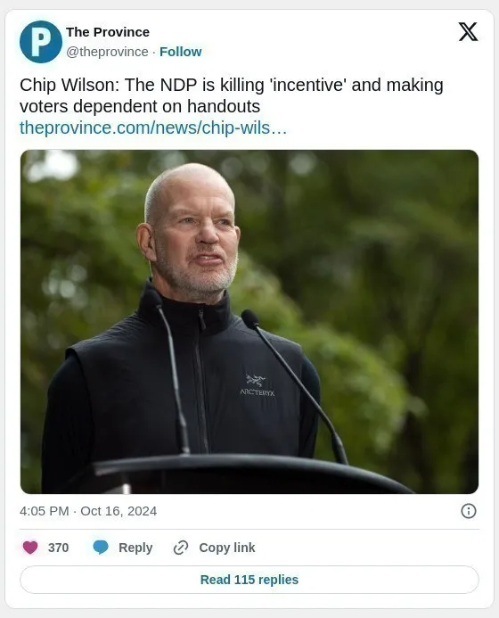Open the 4:05 PM Oct 16, 2024 timestamp

click(88, 511)
